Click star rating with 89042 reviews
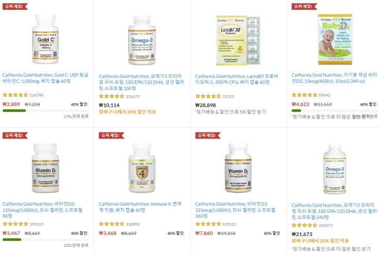 [304, 95]
